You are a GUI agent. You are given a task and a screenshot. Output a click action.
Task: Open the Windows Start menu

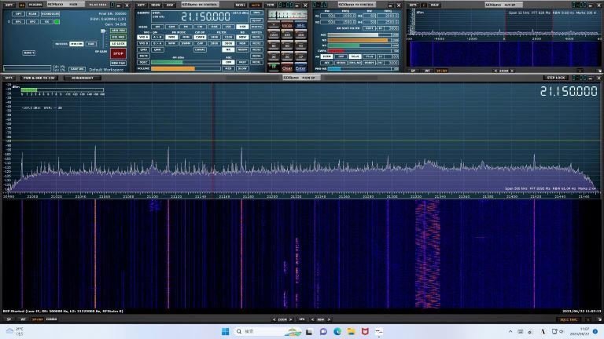click(x=226, y=332)
